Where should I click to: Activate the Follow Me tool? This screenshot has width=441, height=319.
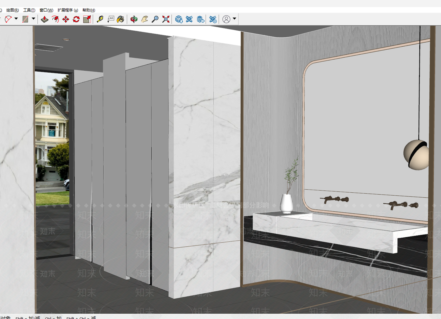(55, 19)
